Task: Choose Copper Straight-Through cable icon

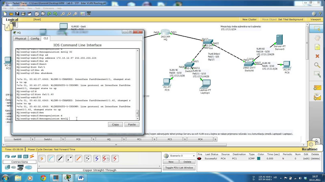Action: (60, 159)
